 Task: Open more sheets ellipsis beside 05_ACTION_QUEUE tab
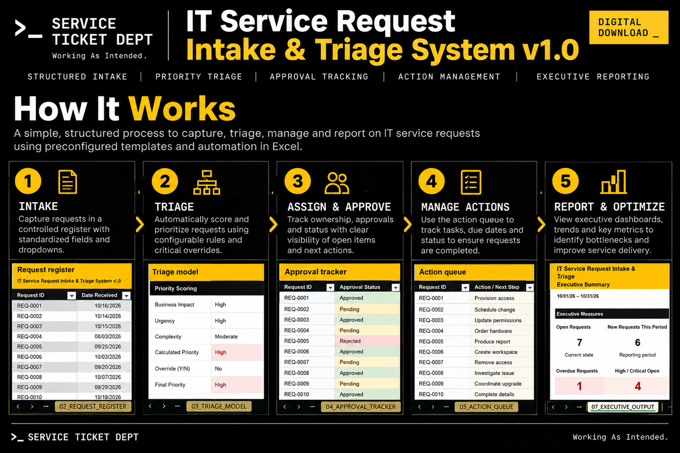447,407
